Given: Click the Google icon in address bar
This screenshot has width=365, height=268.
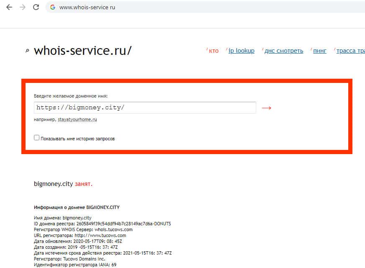Looking at the screenshot, I should 53,7.
